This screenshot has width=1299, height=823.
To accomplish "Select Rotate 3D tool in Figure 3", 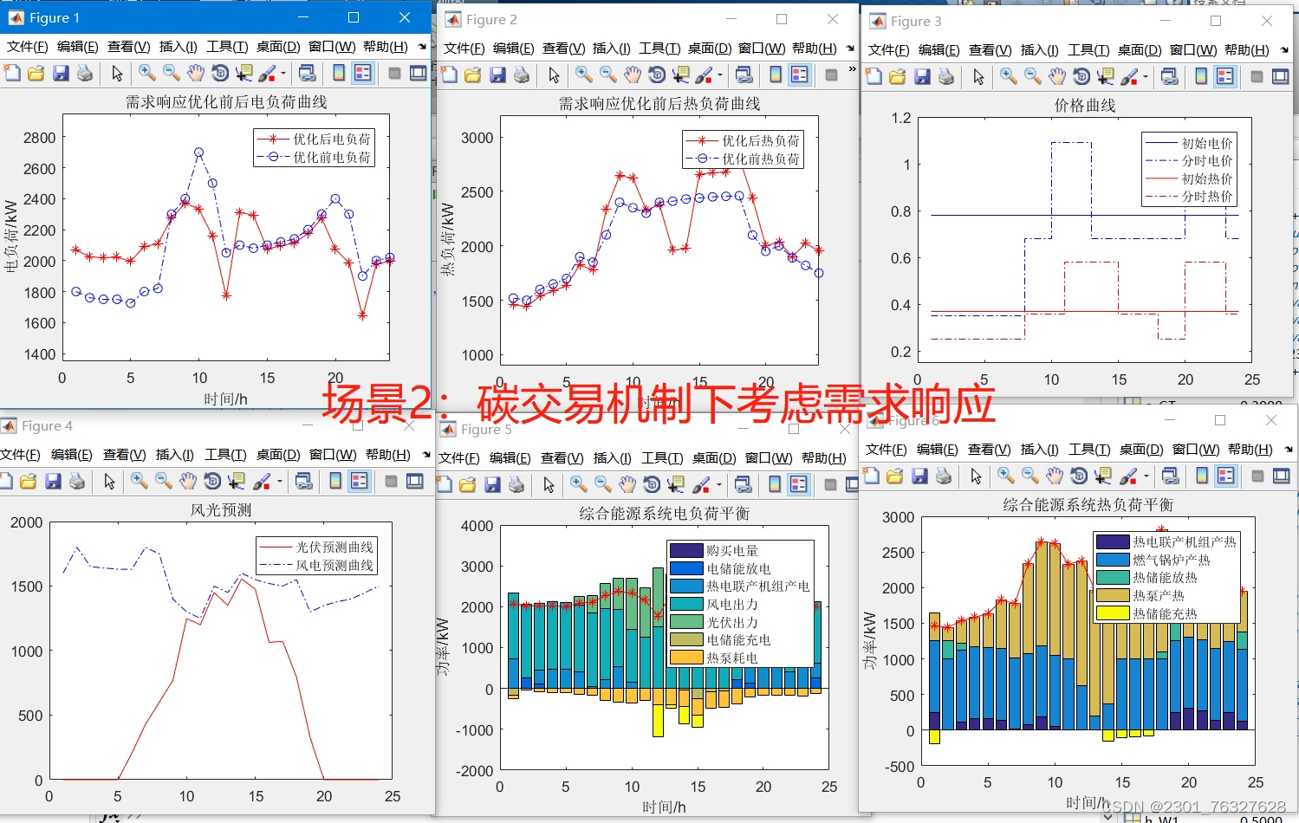I will click(1081, 77).
